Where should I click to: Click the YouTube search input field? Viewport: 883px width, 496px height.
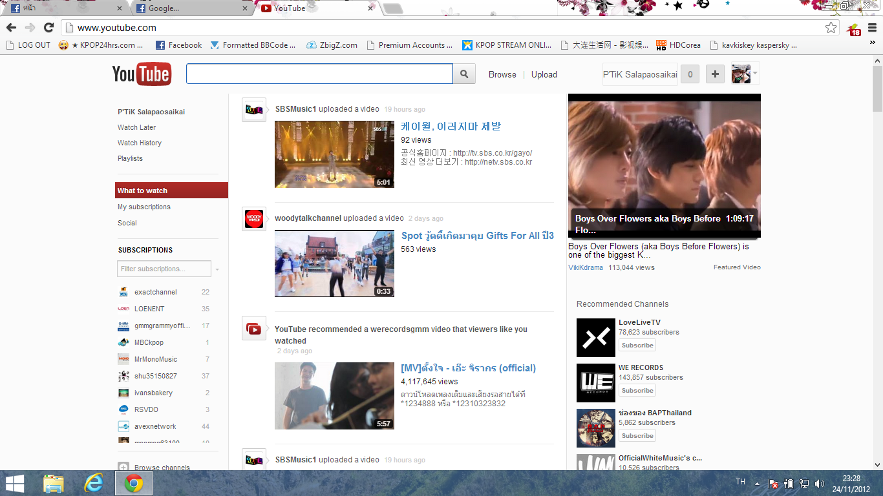point(319,74)
